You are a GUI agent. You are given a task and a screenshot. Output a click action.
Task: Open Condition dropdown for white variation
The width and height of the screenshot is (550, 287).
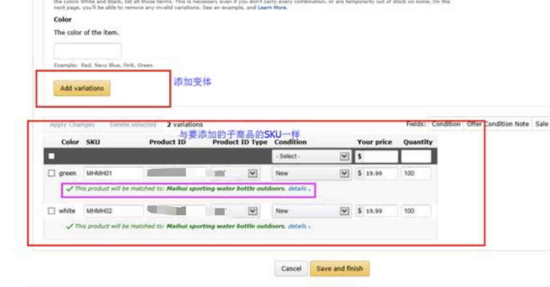(312, 211)
